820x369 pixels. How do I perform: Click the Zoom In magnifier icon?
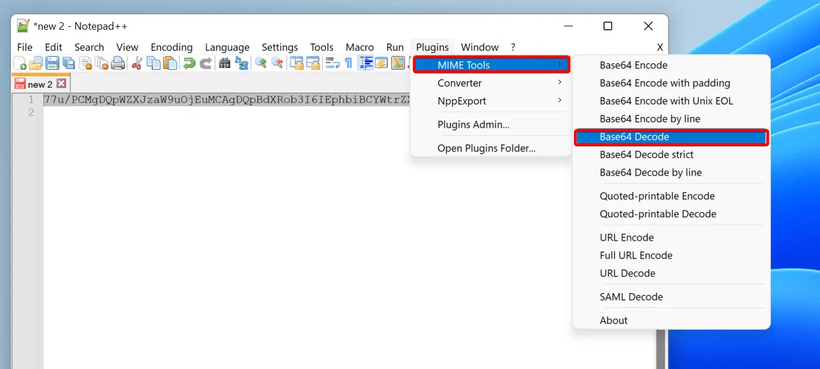260,63
